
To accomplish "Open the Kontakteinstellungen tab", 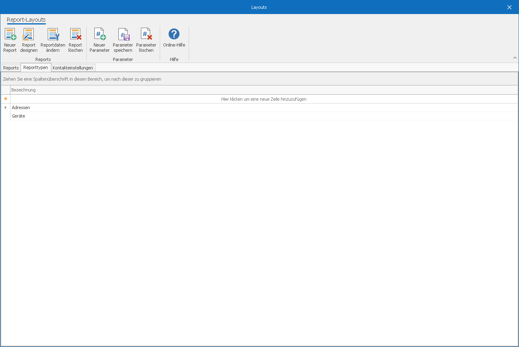I will pos(73,68).
